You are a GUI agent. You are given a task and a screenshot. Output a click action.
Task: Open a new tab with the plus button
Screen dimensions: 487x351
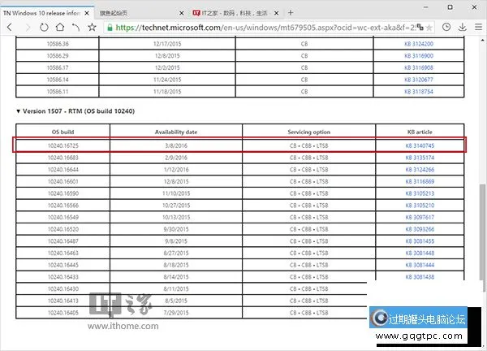click(291, 12)
